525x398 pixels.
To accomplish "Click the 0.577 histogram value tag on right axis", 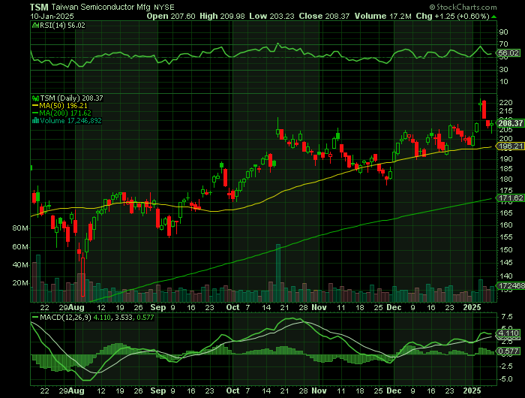I will click(508, 351).
